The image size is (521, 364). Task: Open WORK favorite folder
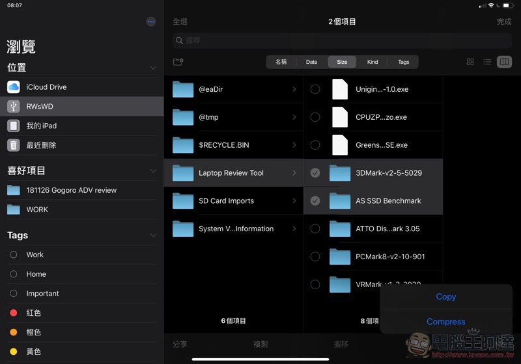pos(82,210)
